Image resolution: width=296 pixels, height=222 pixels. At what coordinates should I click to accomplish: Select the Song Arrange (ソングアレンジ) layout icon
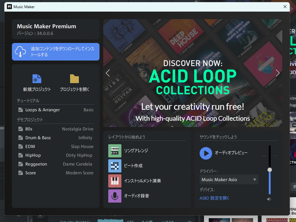click(x=115, y=151)
